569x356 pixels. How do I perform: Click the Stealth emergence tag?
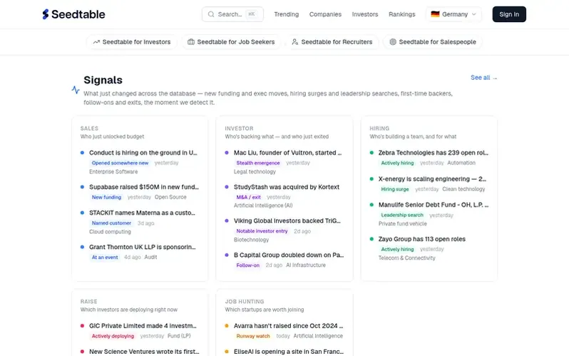click(258, 163)
